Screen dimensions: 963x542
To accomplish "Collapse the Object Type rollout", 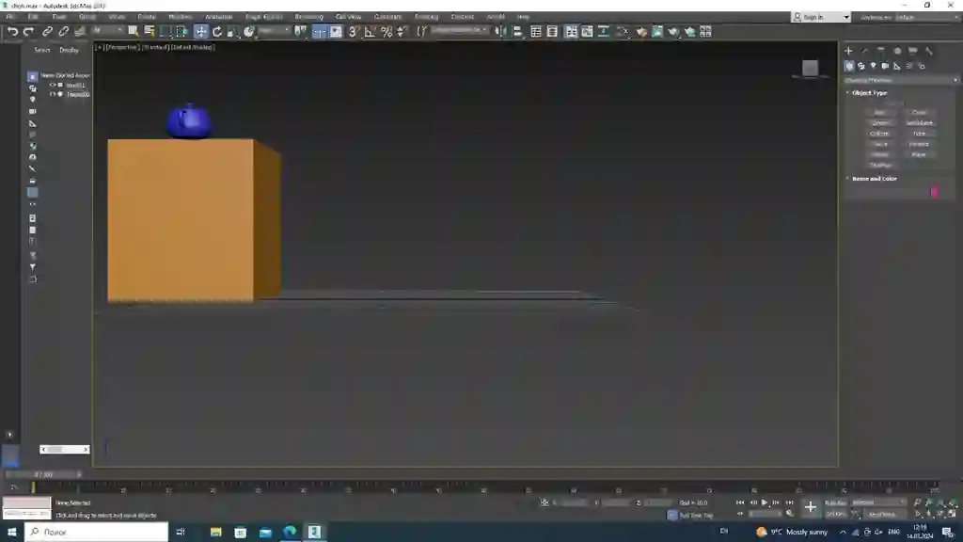I will (x=869, y=93).
